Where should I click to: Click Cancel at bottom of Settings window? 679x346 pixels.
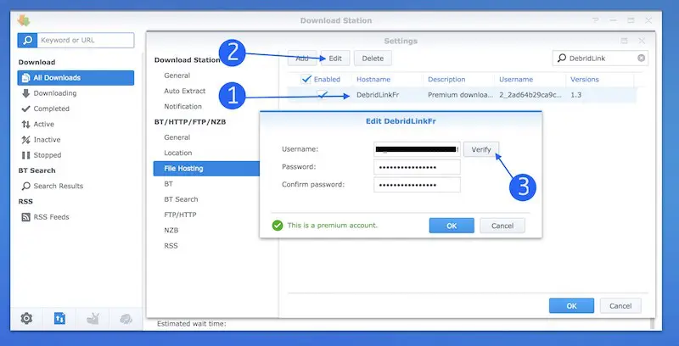[x=620, y=306]
